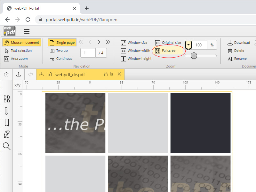Image resolution: width=256 pixels, height=192 pixels.
Task: Reload the browser page
Action: pos(28,20)
